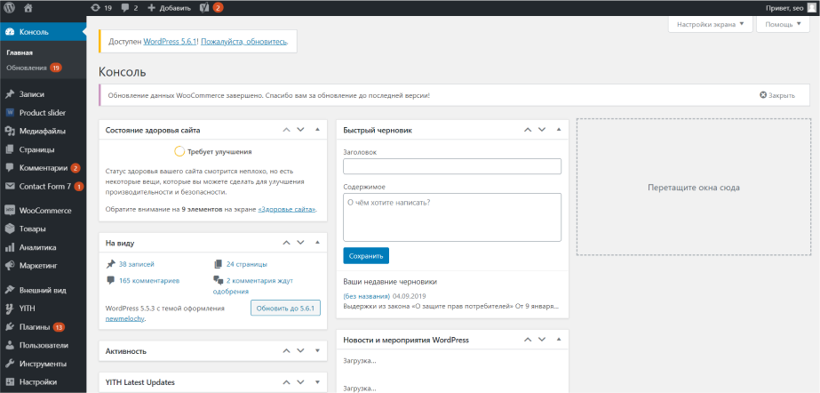Screen dimensions: 820x393
Task: Open the WordPress logo menu
Action: click(10, 8)
